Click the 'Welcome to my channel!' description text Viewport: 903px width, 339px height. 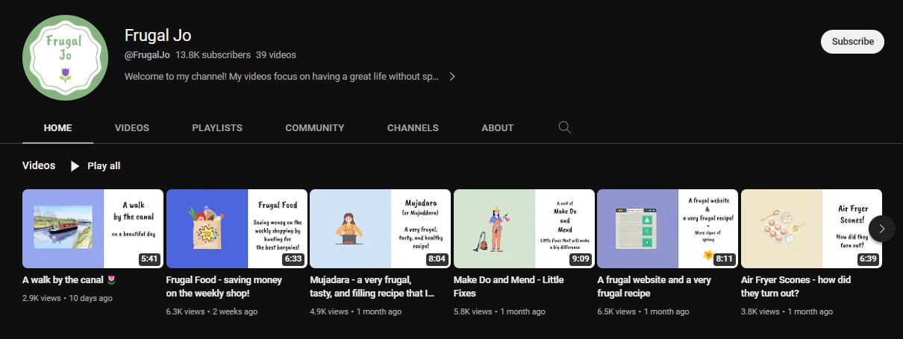281,76
